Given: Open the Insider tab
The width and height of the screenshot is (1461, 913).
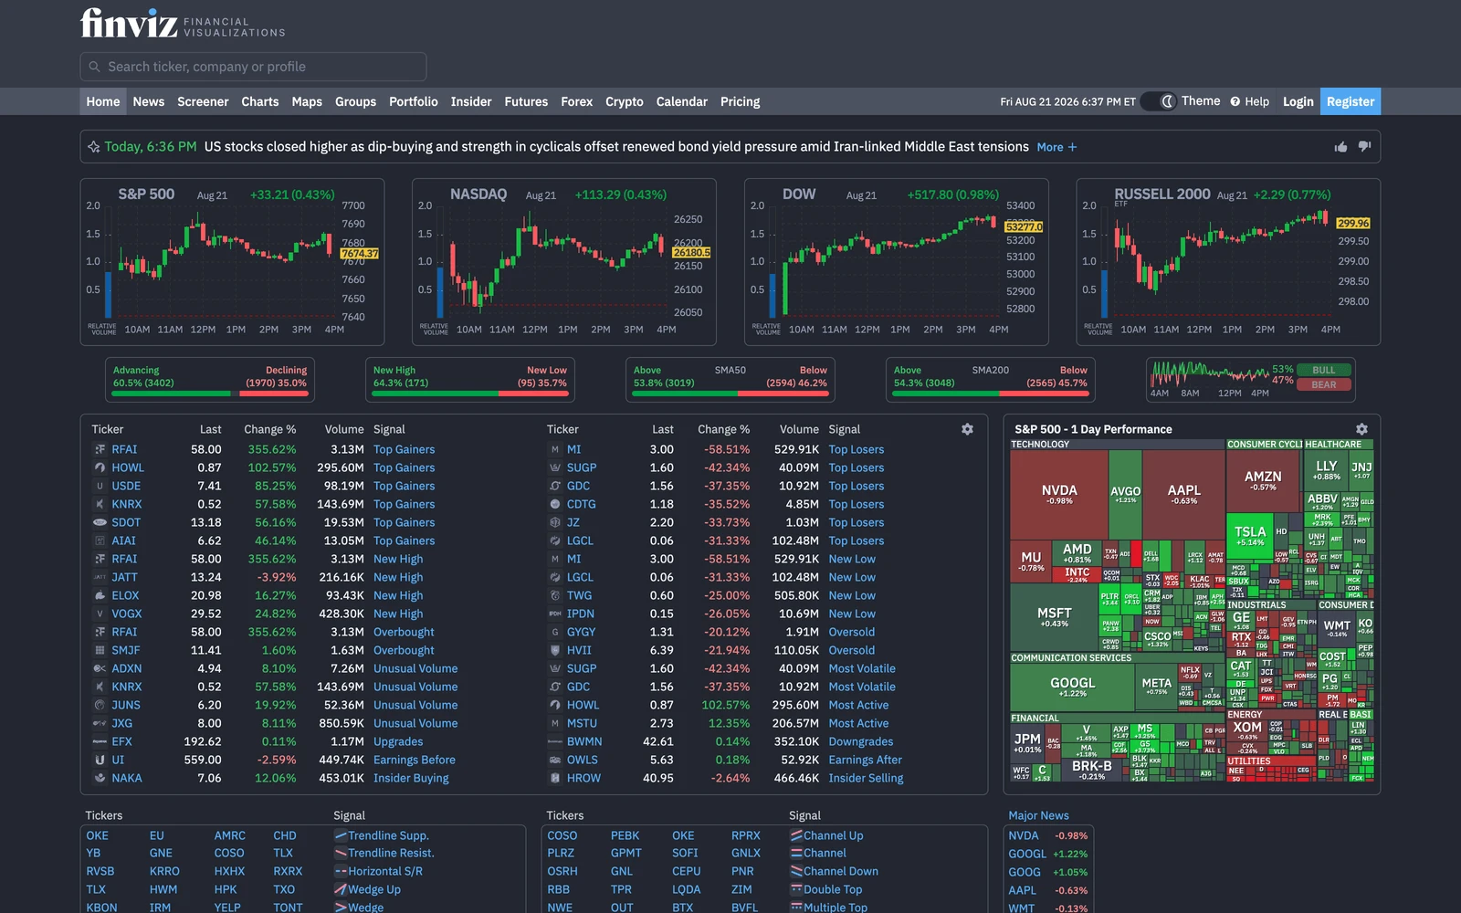Looking at the screenshot, I should [471, 101].
